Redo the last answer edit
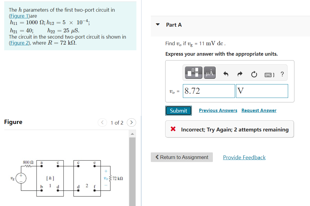This screenshot has width=310, height=206. 240,75
